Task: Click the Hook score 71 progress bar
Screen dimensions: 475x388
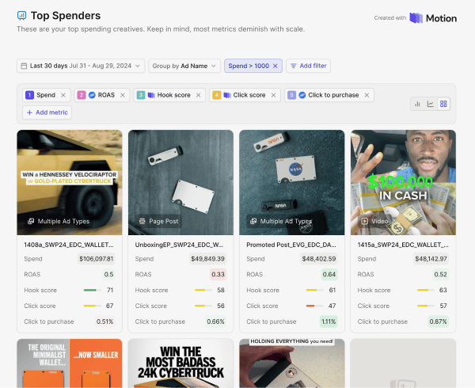Action: (93, 290)
